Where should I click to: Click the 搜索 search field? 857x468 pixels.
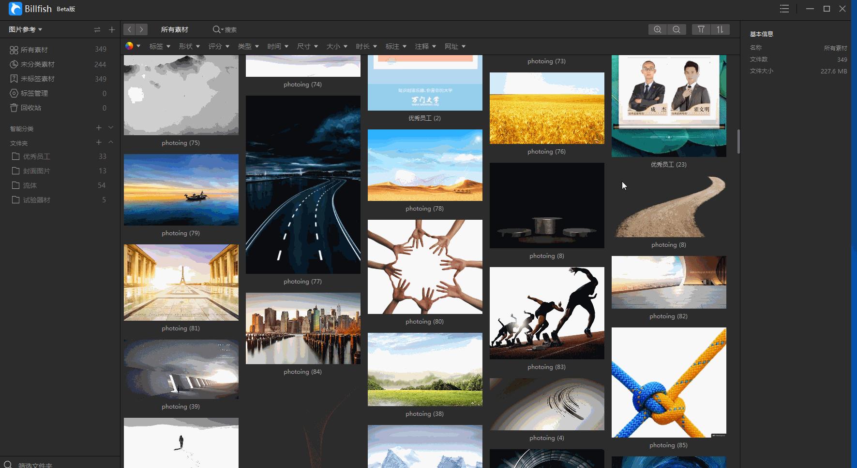pos(230,30)
